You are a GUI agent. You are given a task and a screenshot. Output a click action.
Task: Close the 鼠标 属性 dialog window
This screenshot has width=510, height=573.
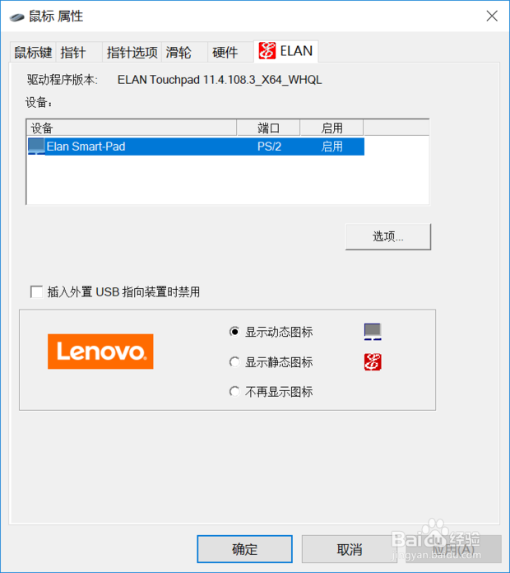click(x=492, y=16)
